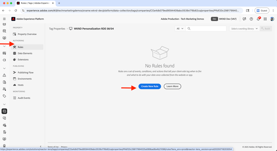Open the help question mark icon
277x151 pixels.
click(x=251, y=19)
